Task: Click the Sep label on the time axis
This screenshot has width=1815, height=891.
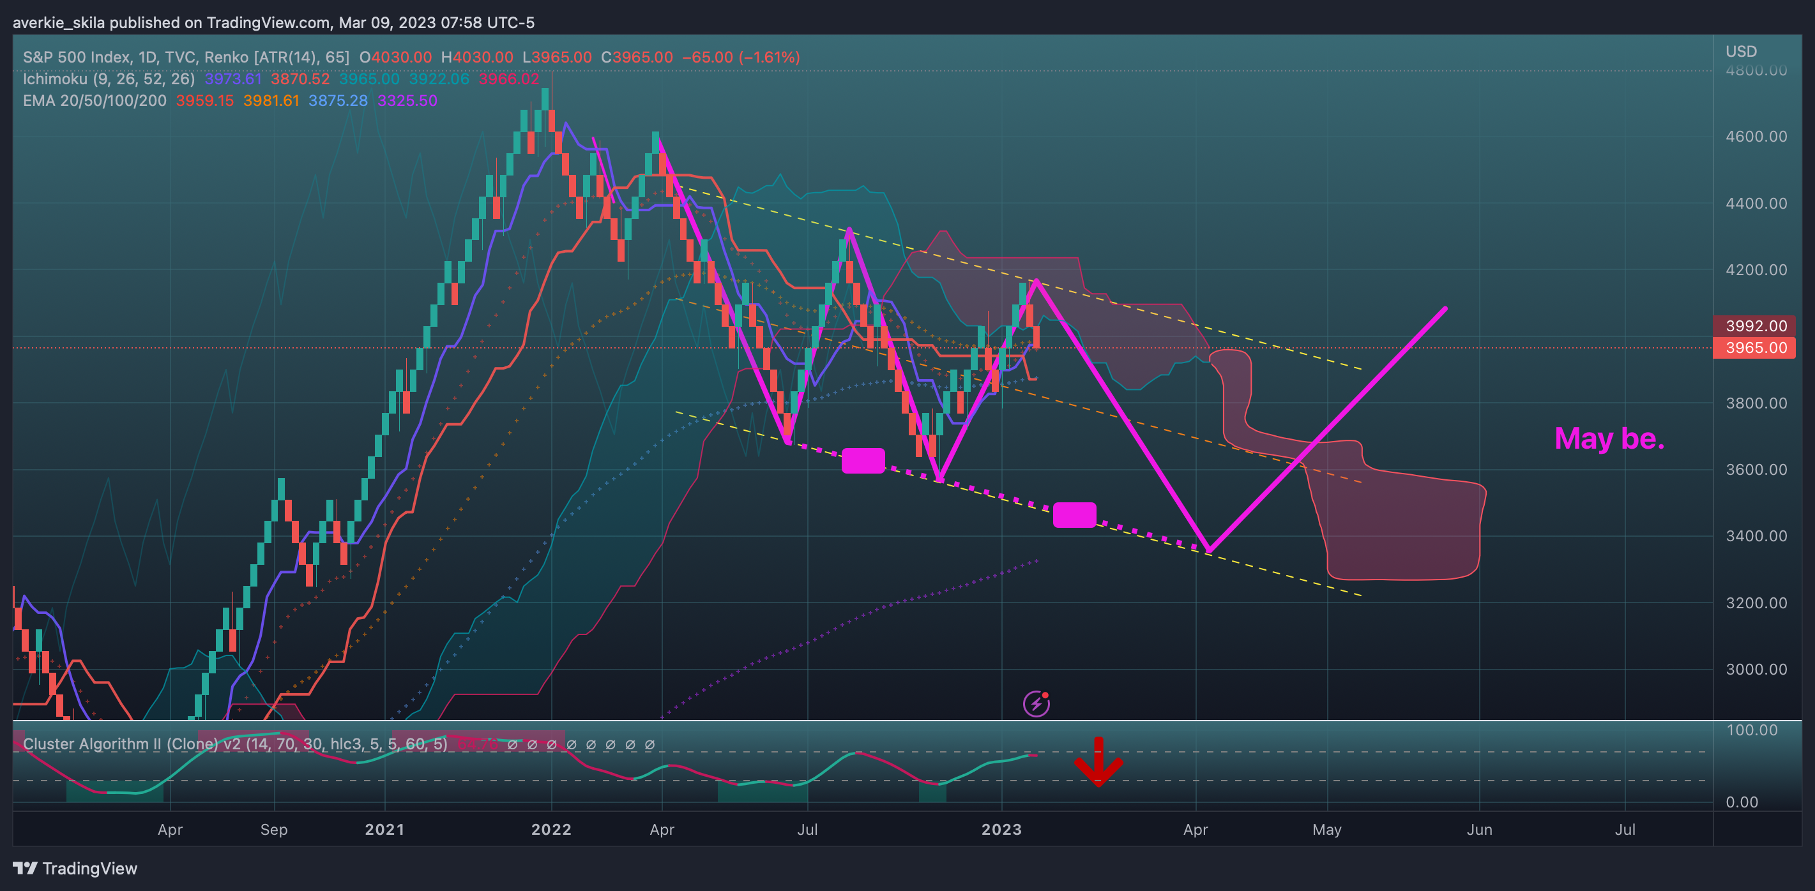Action: pyautogui.click(x=273, y=830)
